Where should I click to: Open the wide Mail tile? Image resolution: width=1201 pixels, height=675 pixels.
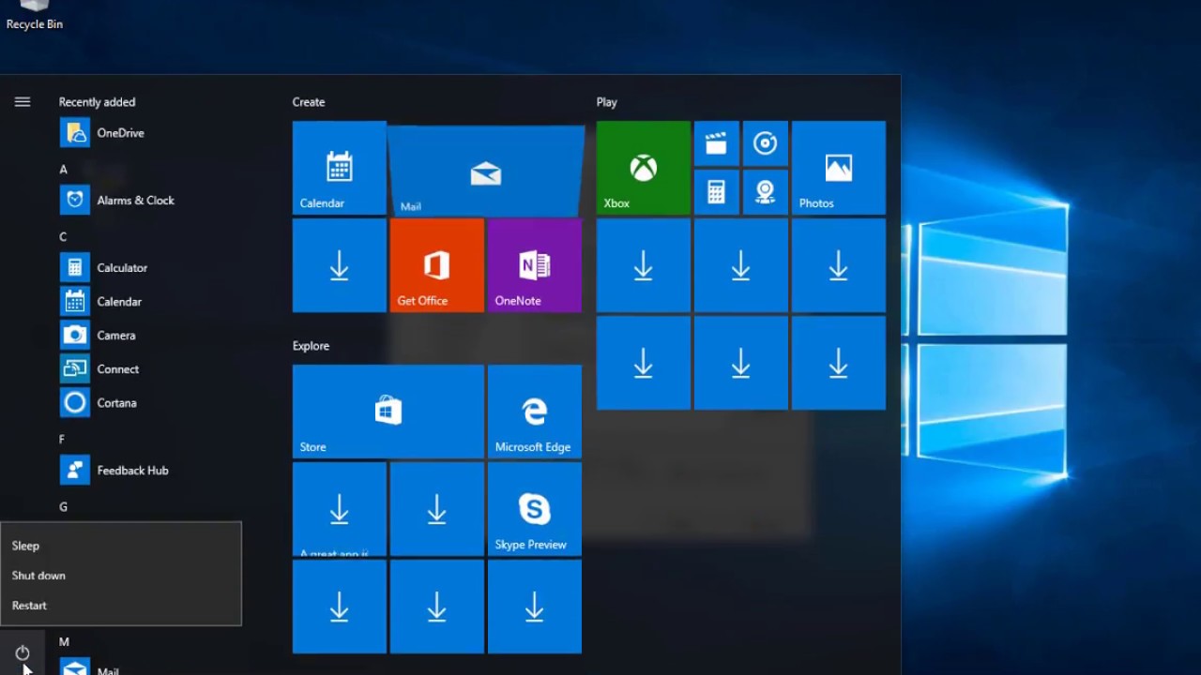486,170
